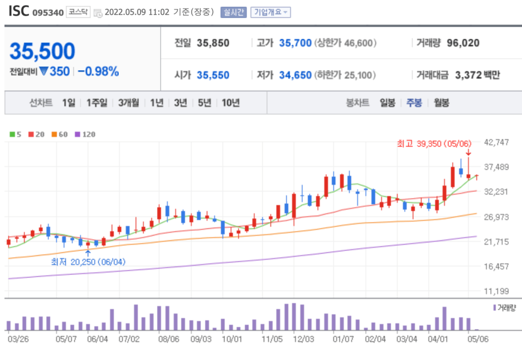The image size is (522, 351).
Task: Click the blue down-arrow change indicator
Action: point(44,71)
